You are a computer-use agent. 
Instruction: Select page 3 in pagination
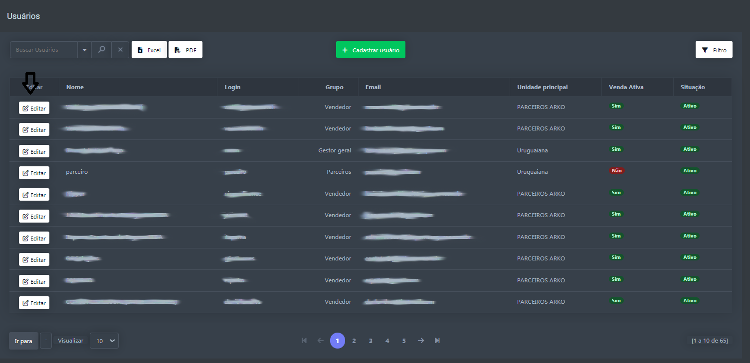coord(371,341)
